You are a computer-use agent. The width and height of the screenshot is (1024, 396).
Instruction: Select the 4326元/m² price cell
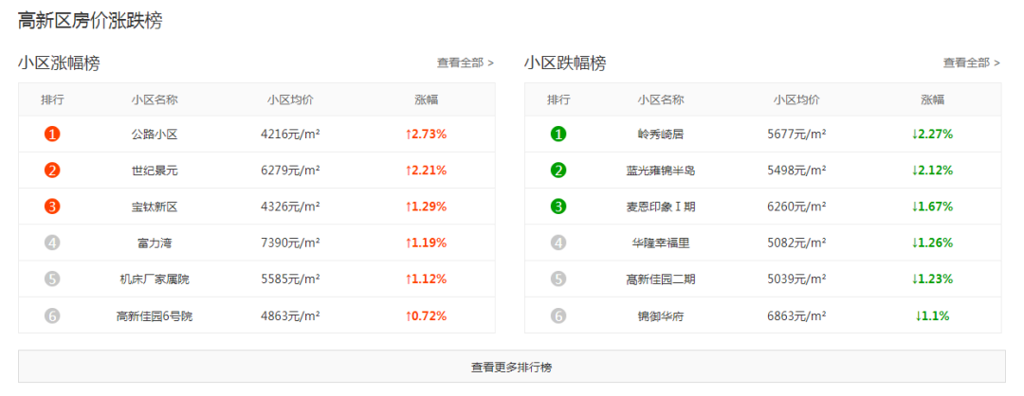click(x=290, y=207)
